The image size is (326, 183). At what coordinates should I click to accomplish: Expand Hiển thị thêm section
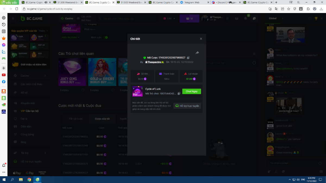tap(70, 37)
